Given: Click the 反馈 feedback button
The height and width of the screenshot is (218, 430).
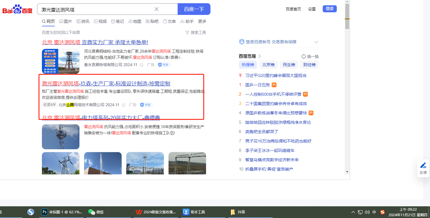Looking at the screenshot, I should (423, 168).
